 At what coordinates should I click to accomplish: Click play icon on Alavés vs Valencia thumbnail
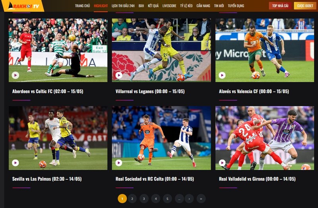[222, 75]
